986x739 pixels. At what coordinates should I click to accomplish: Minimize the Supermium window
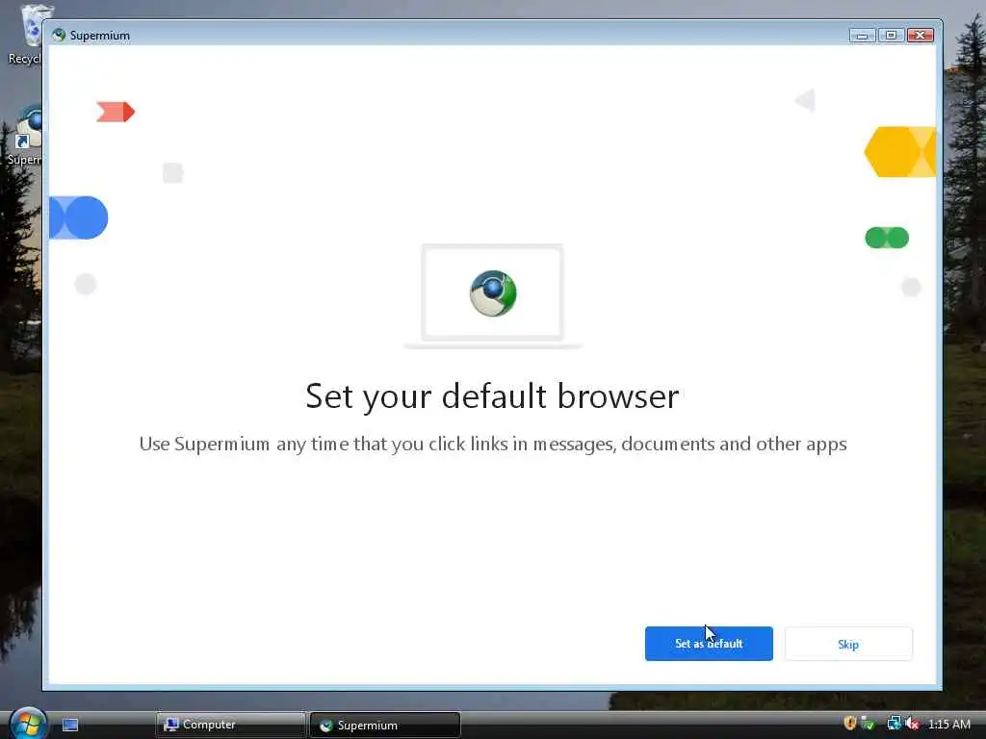862,36
